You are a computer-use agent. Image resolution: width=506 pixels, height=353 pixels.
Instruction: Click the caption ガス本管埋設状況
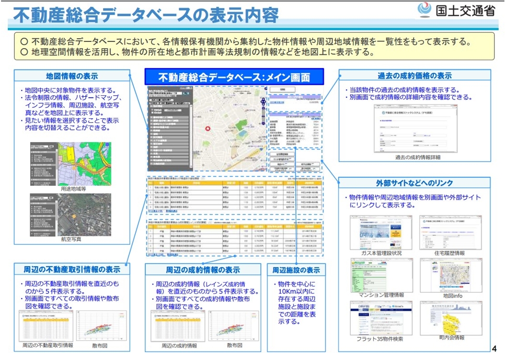coord(382,253)
